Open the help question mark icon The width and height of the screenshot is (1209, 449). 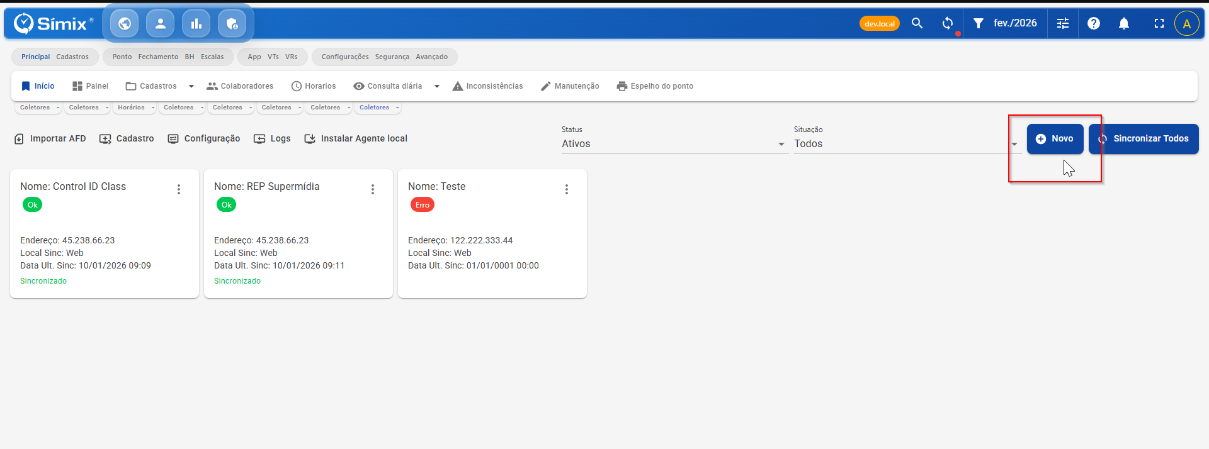tap(1094, 23)
